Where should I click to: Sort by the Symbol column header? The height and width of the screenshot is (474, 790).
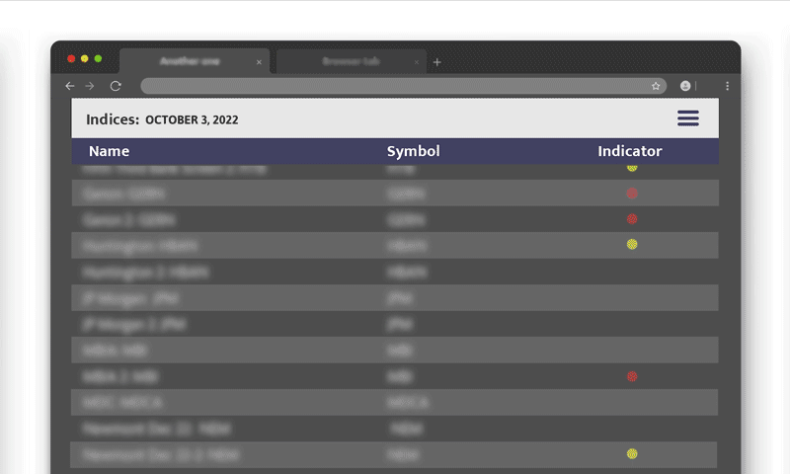point(413,151)
